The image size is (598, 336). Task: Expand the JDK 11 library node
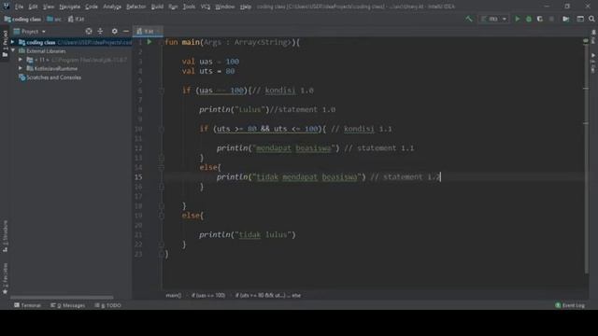21,60
